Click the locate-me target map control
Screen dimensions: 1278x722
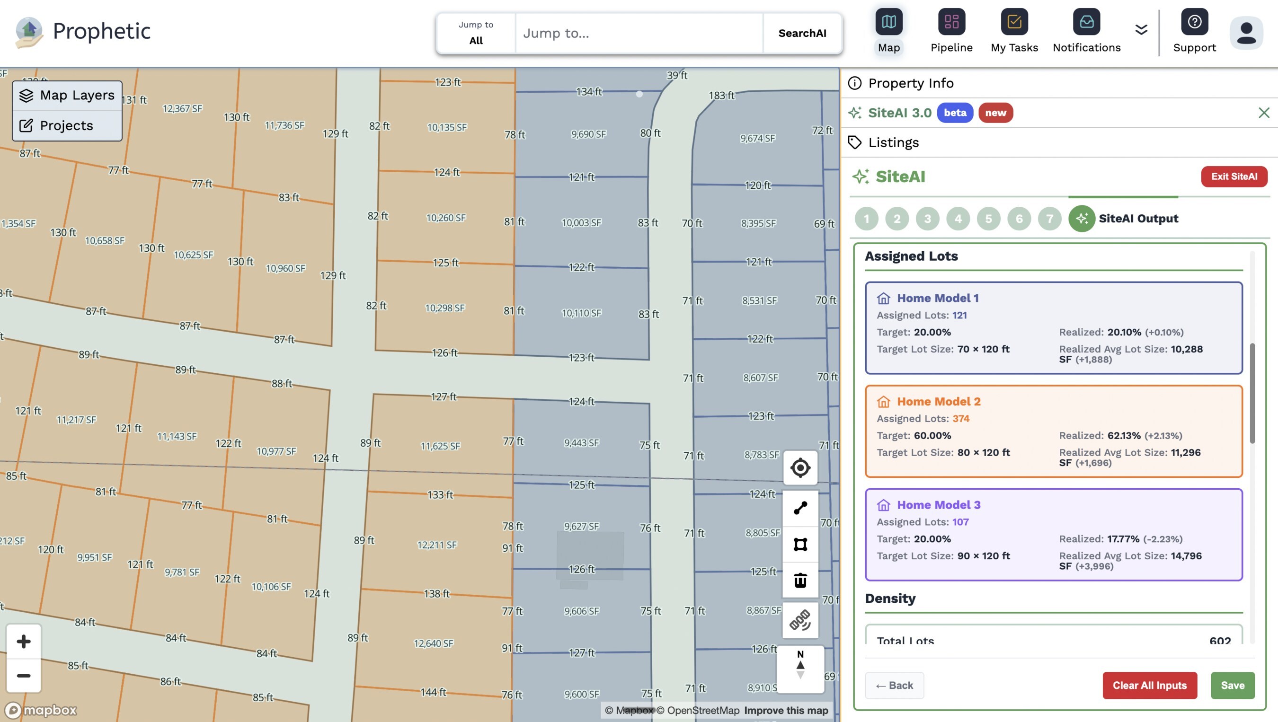click(x=800, y=467)
